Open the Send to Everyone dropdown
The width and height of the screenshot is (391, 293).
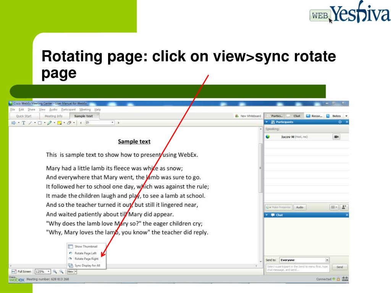304,260
